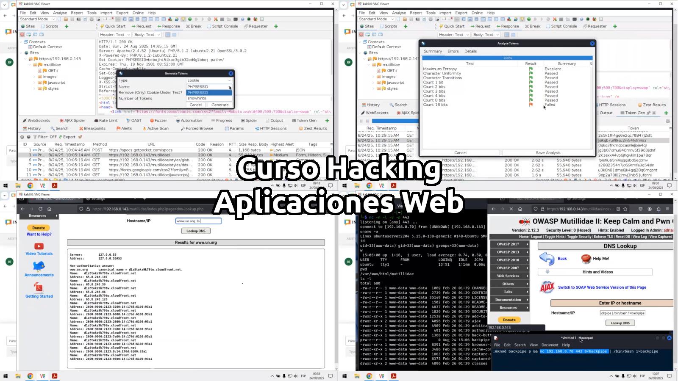
Task: Open the Firefox hamburger application menu
Action: click(667, 209)
